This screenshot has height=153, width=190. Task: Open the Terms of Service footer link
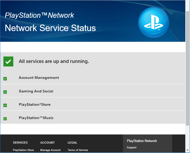(78, 150)
